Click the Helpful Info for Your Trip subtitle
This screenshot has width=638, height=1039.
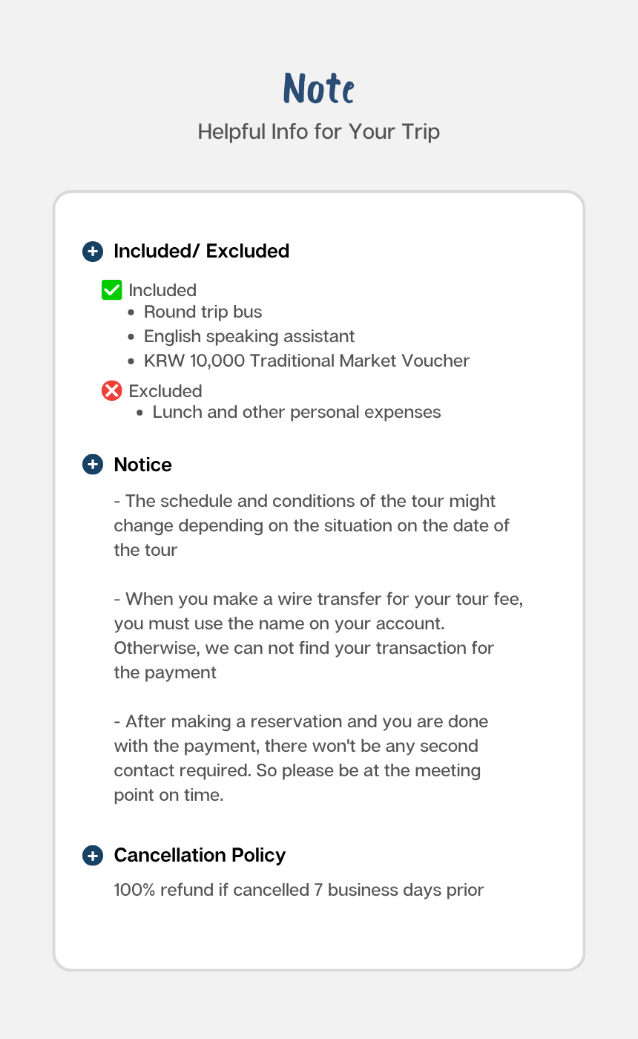coord(319,131)
